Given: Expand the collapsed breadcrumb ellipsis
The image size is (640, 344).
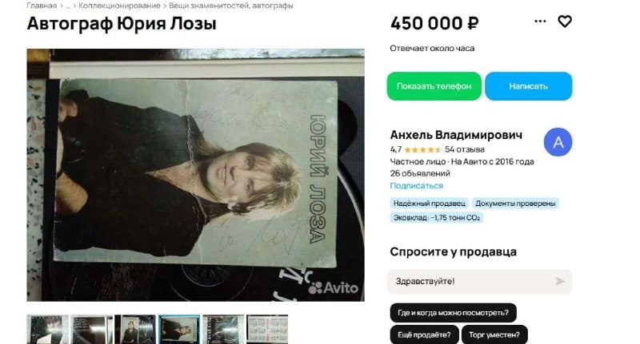Looking at the screenshot, I should [68, 6].
